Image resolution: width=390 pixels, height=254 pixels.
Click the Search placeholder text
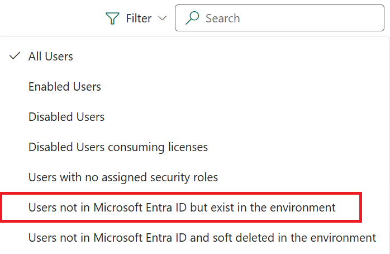click(222, 18)
